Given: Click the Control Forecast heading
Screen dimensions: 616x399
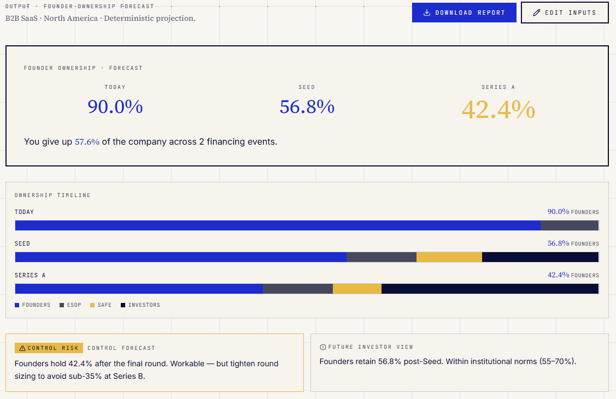Looking at the screenshot, I should tap(121, 348).
